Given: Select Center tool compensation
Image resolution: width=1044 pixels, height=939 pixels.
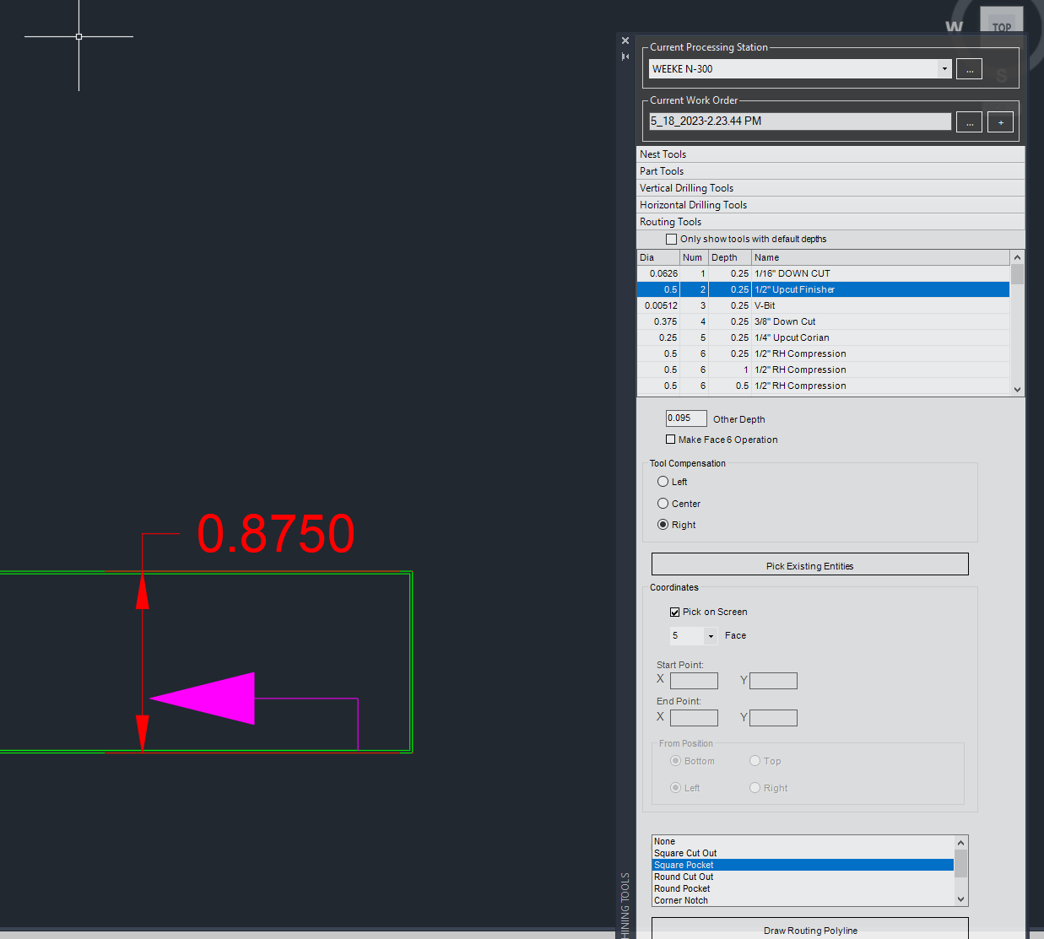Looking at the screenshot, I should click(x=663, y=504).
